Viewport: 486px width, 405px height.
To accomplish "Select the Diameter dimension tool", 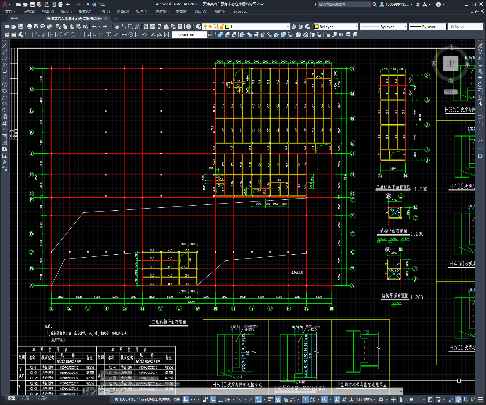I will pyautogui.click(x=73, y=35).
